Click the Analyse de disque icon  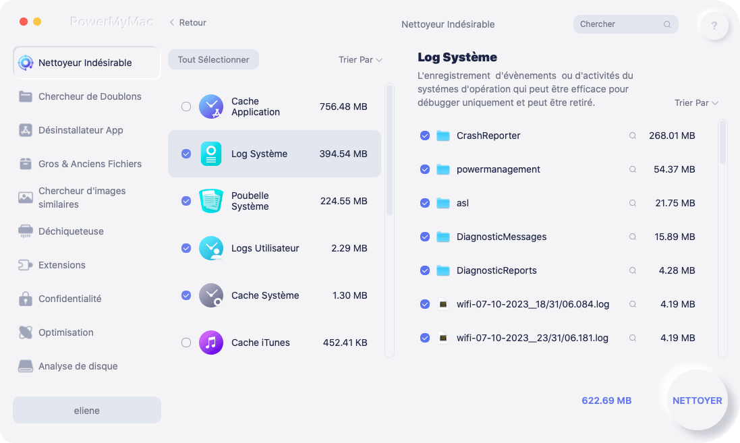26,366
